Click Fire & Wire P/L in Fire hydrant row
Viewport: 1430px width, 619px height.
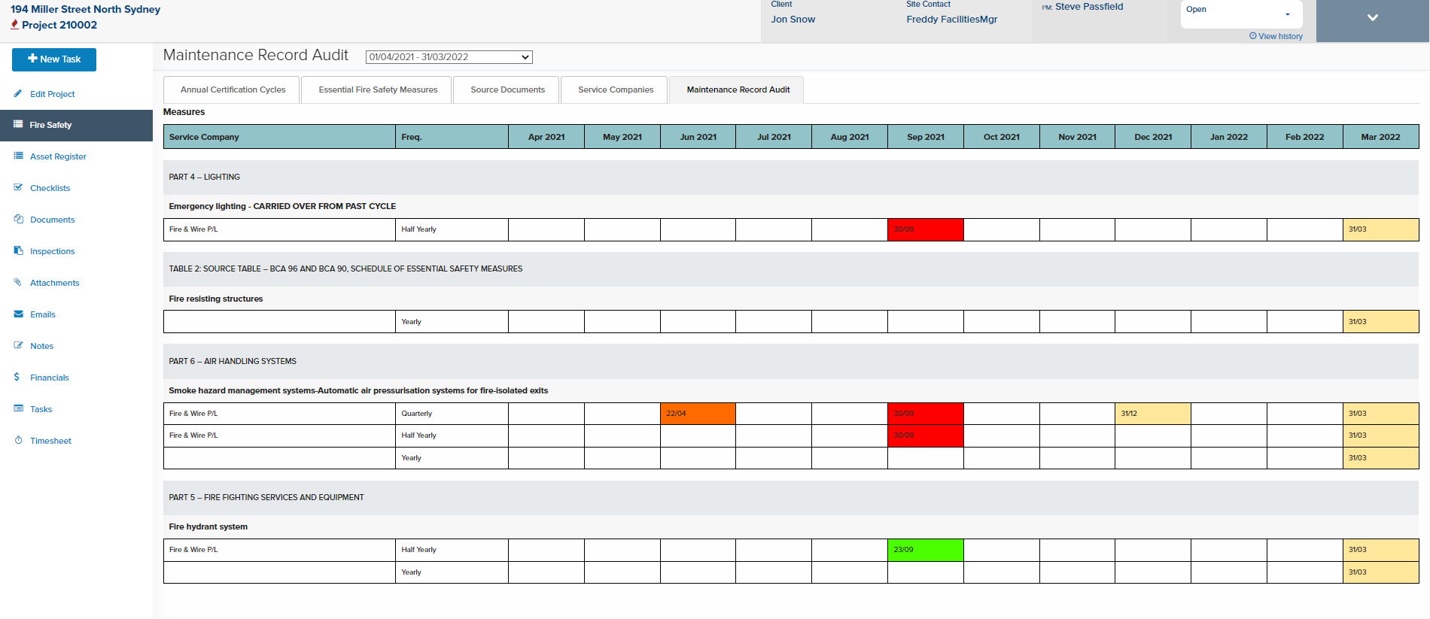(193, 550)
